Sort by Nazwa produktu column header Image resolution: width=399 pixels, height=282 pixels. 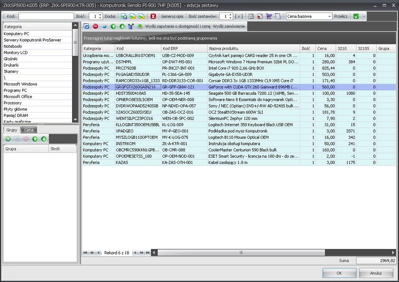[x=253, y=48]
